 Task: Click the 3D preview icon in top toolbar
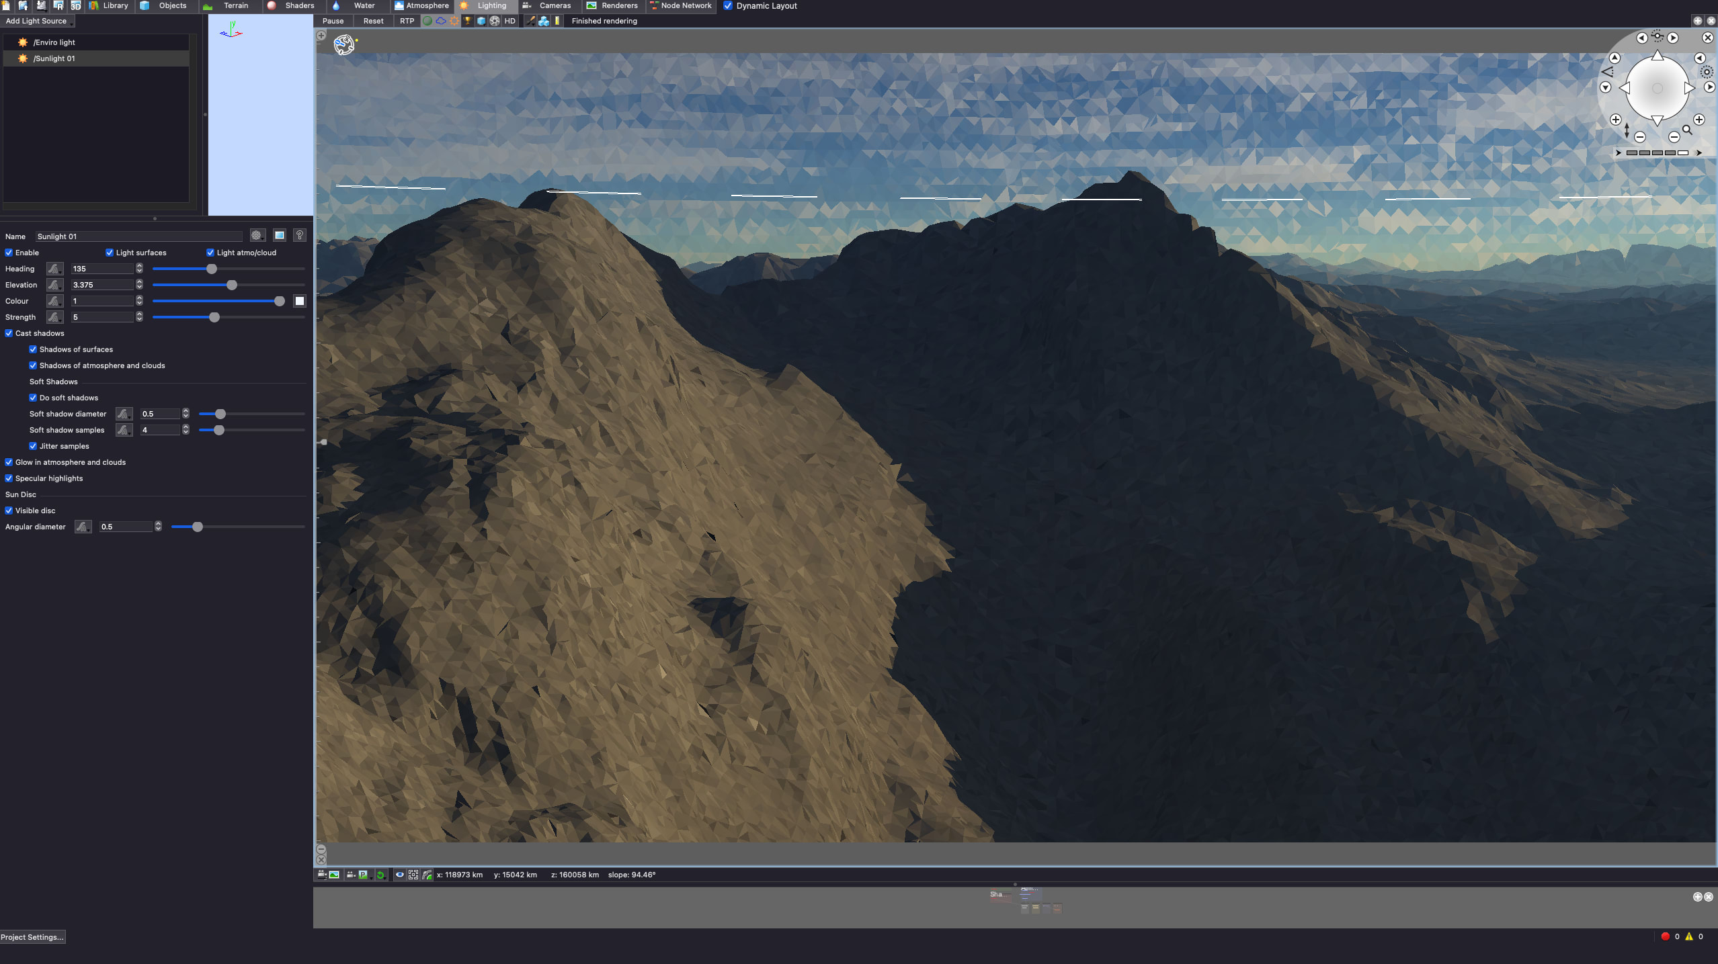click(75, 5)
